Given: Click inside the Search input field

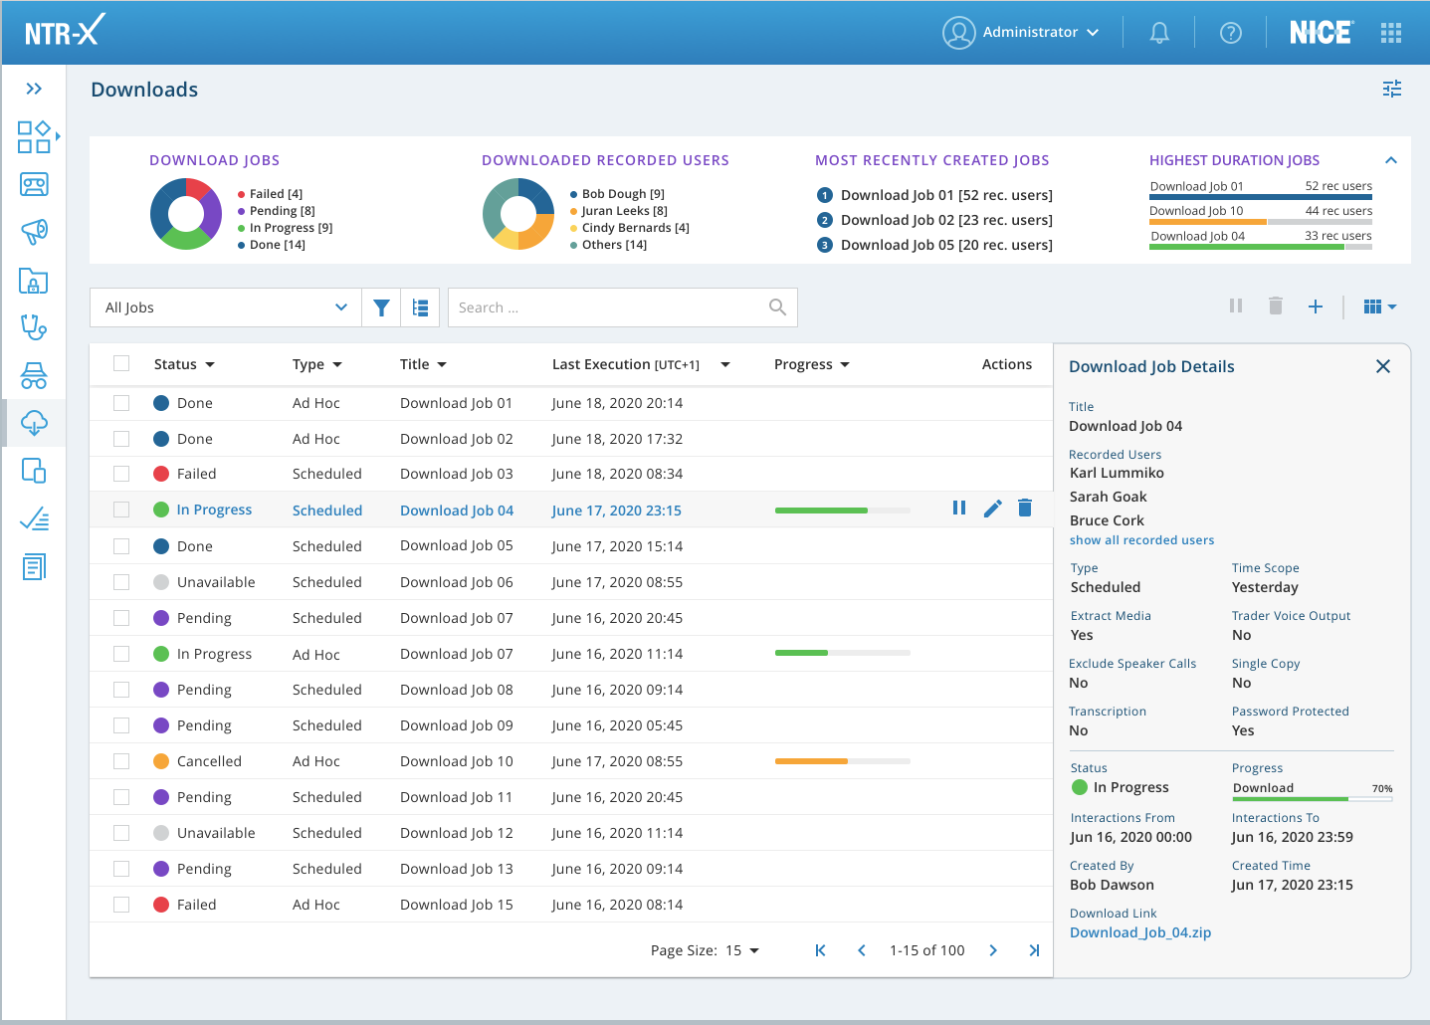Looking at the screenshot, I should click(607, 307).
